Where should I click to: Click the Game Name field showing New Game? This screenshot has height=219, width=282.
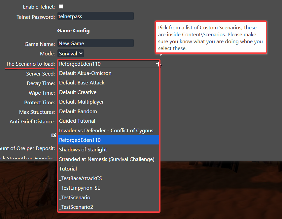pos(95,43)
